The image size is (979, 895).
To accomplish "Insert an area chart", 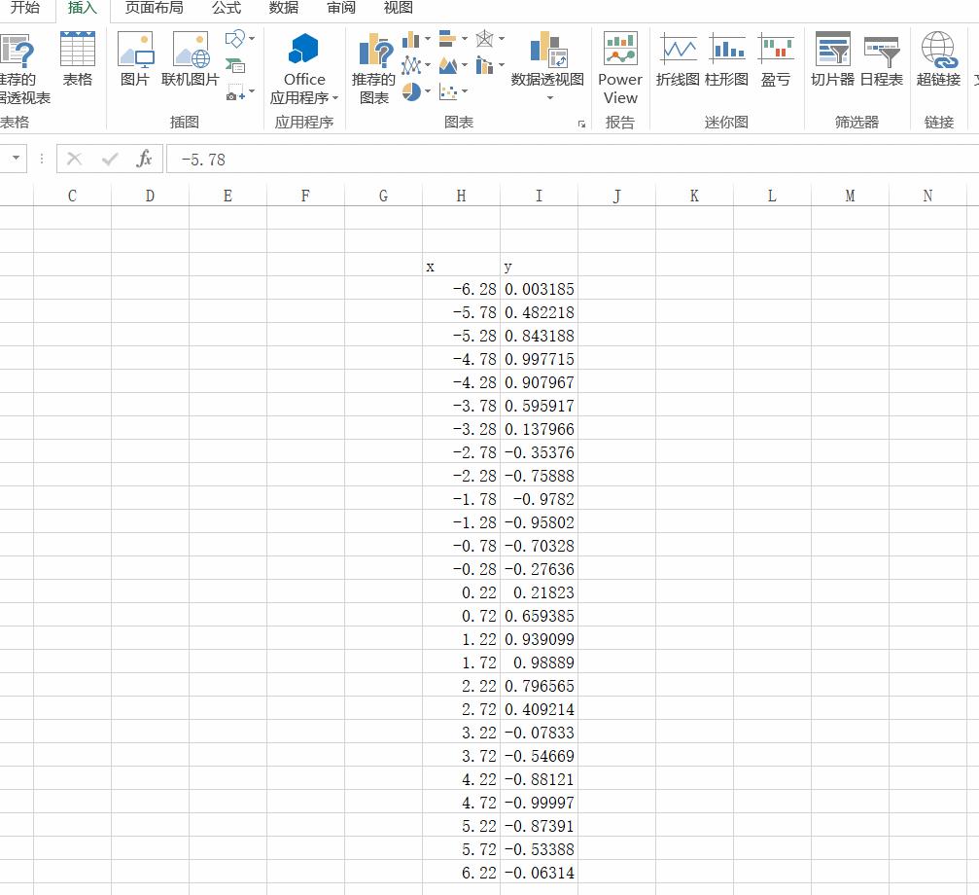I will click(447, 65).
